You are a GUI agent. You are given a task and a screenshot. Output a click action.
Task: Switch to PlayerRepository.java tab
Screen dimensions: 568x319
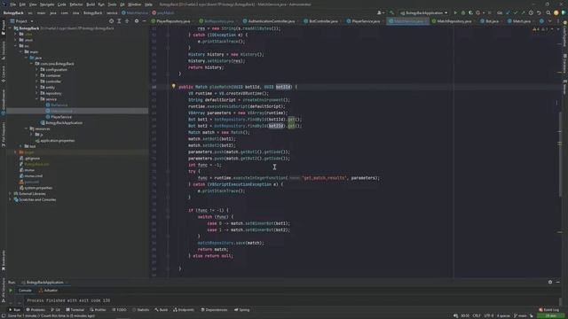170,21
